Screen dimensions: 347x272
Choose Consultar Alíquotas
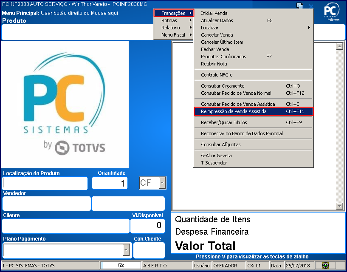click(253, 144)
